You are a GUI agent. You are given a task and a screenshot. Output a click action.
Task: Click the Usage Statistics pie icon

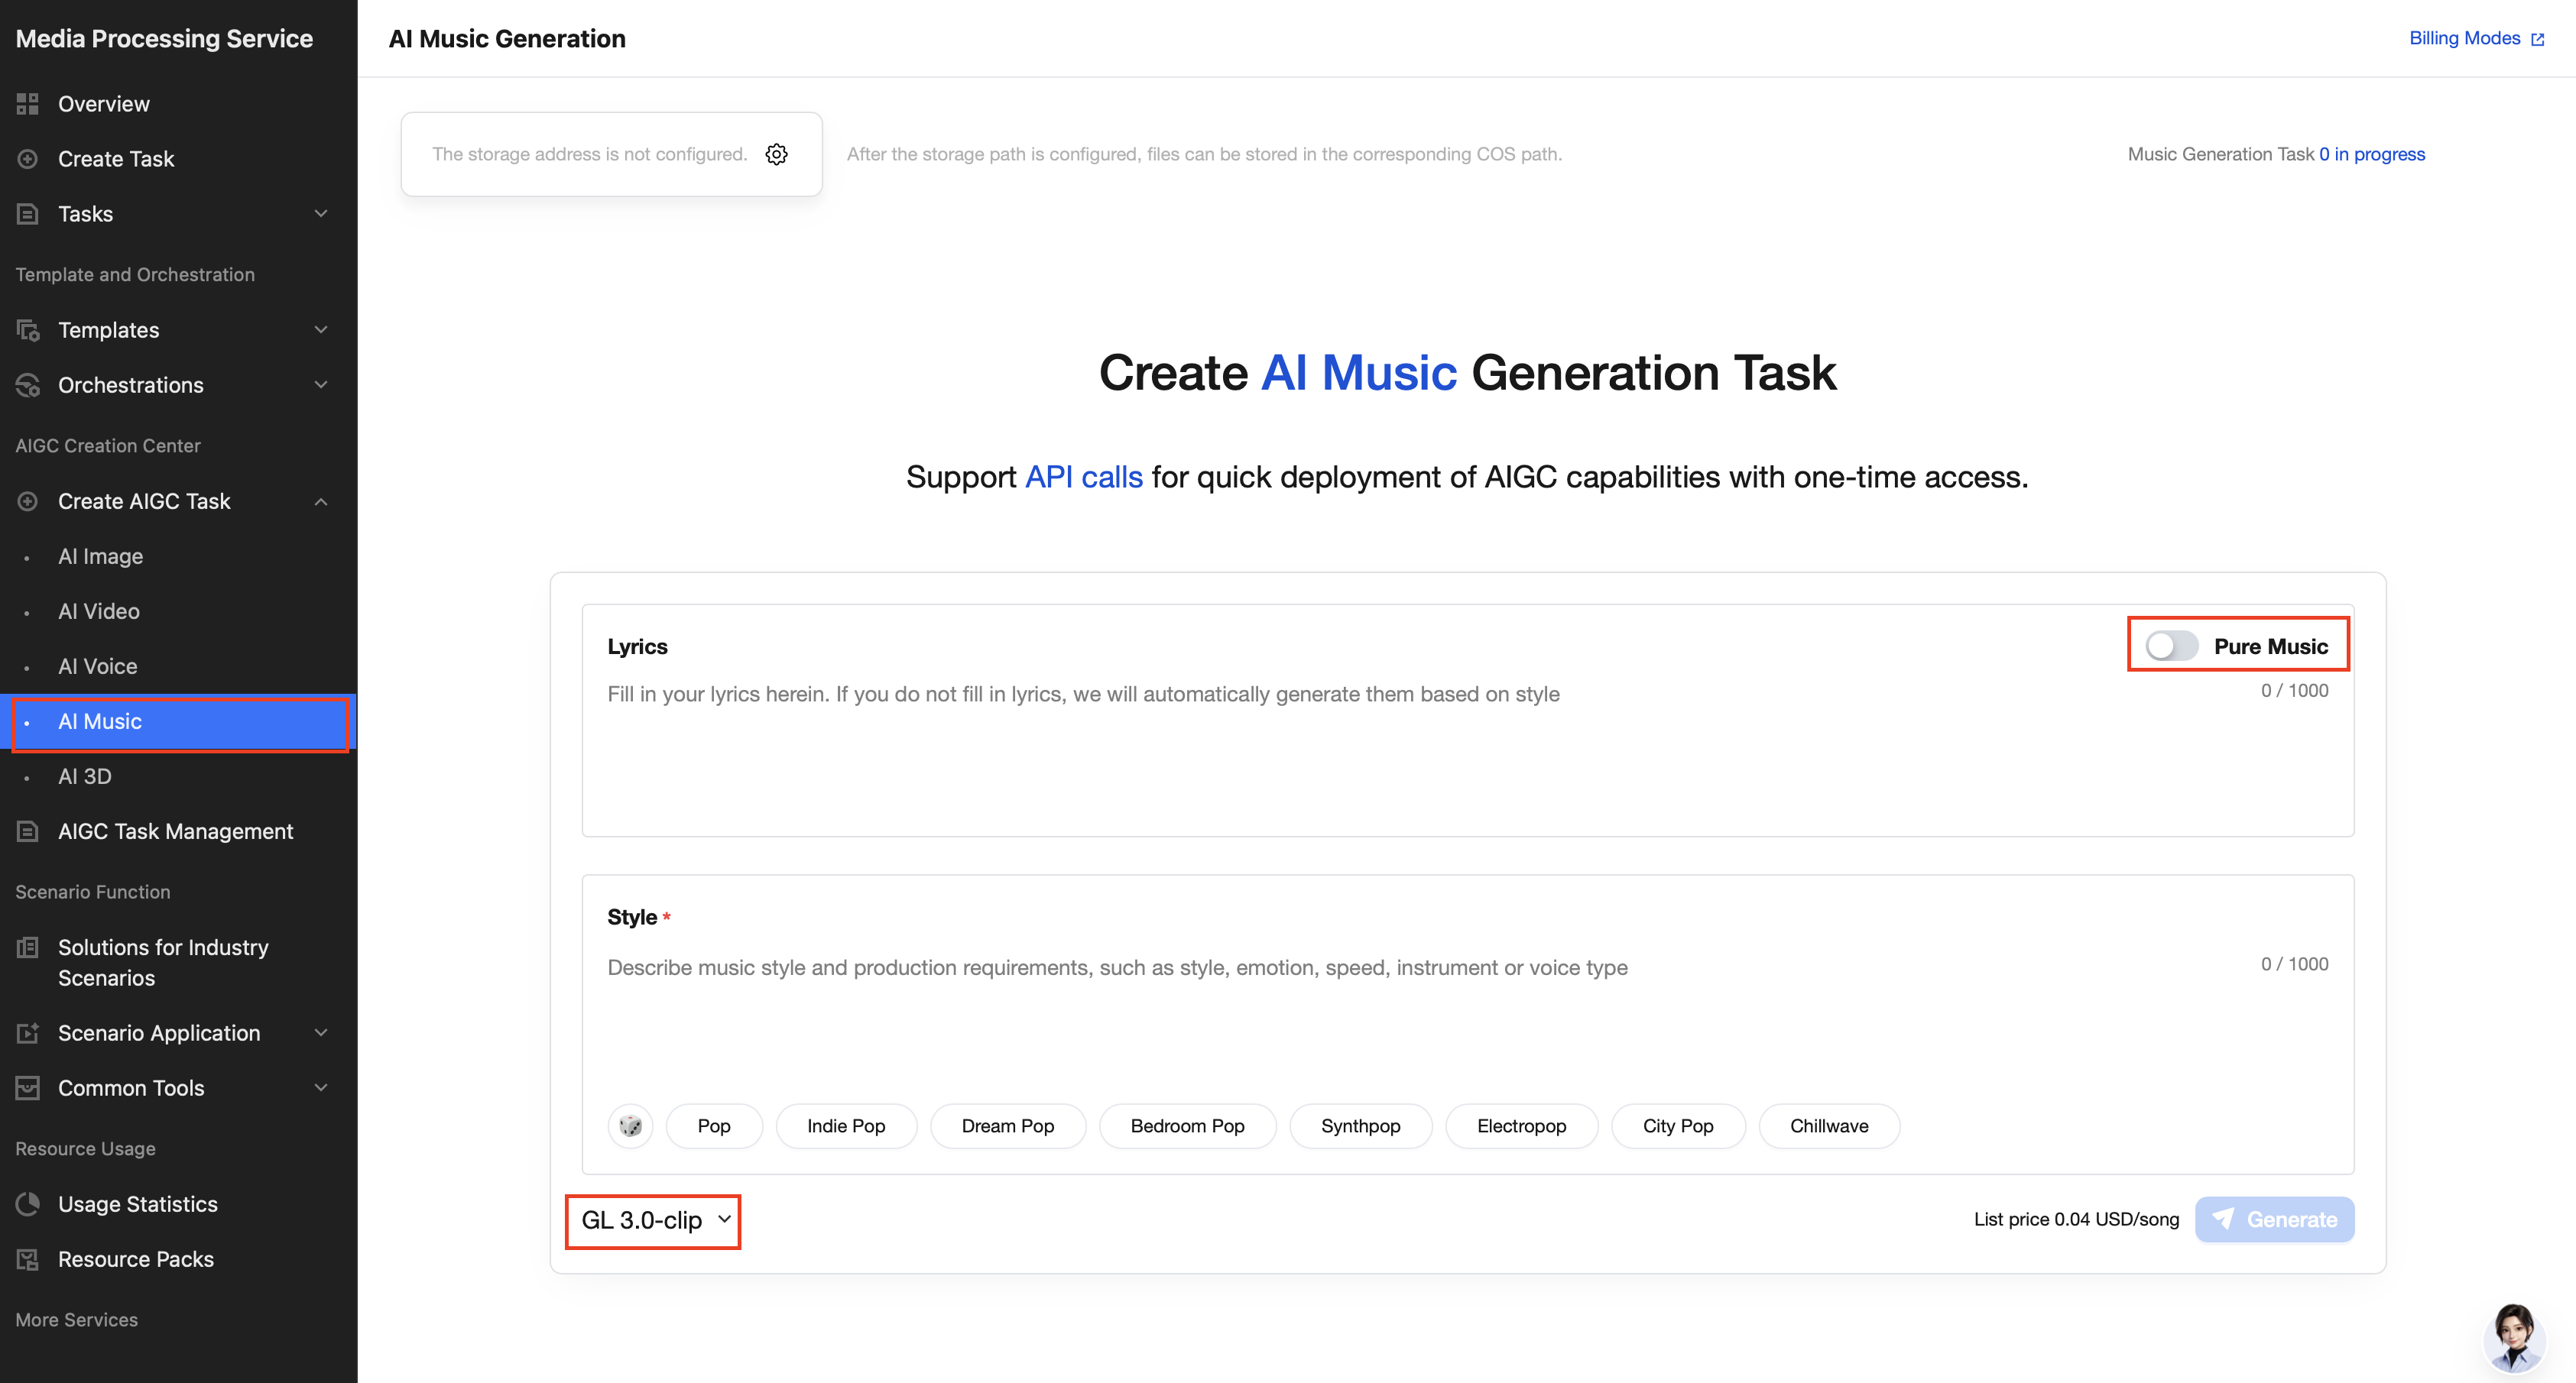pyautogui.click(x=28, y=1204)
